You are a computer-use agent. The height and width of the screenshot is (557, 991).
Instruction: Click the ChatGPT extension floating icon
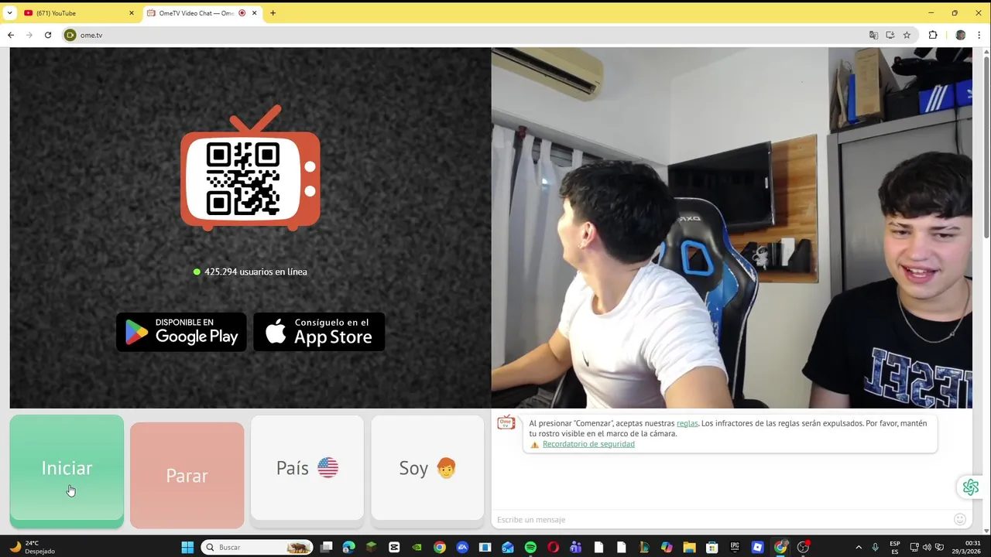click(971, 487)
